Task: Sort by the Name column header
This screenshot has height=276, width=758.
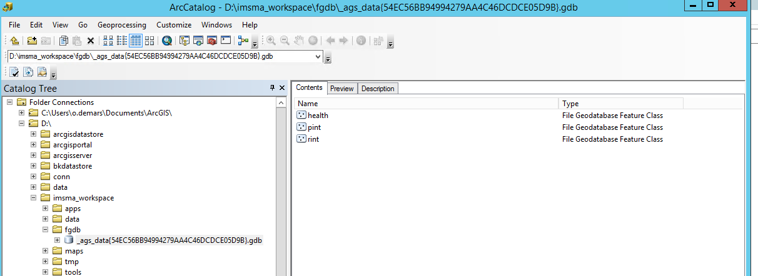Action: tap(426, 104)
